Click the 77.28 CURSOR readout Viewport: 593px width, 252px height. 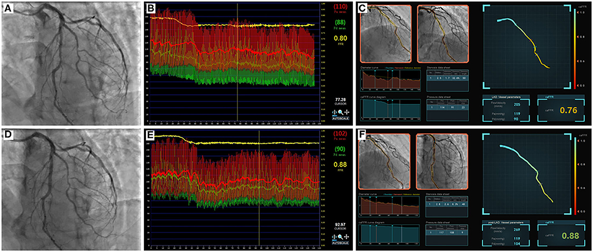(341, 101)
